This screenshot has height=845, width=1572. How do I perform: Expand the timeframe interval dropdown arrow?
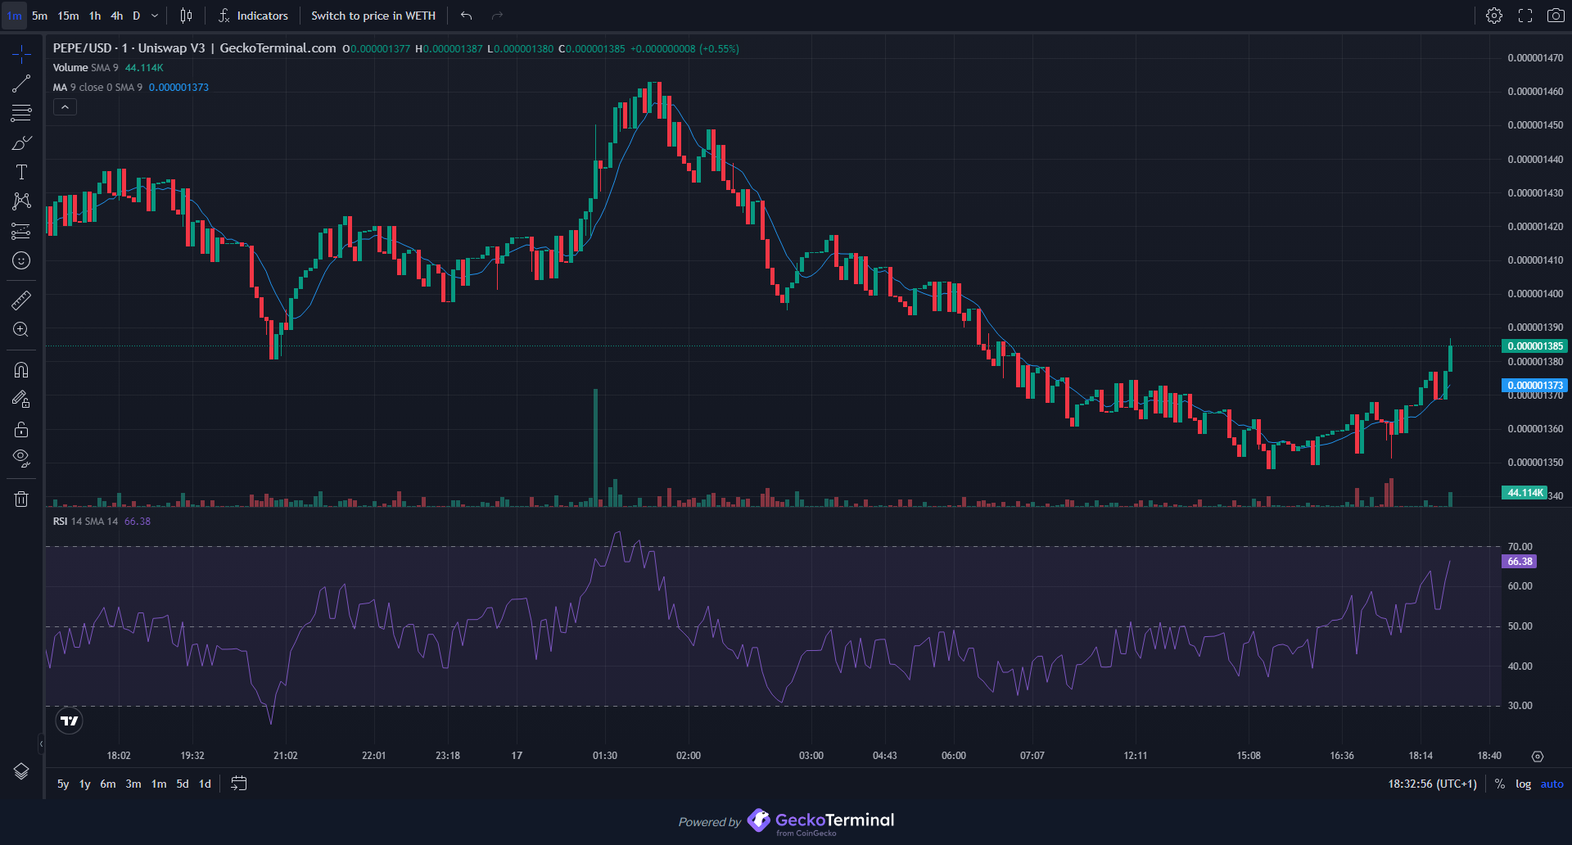coord(155,16)
